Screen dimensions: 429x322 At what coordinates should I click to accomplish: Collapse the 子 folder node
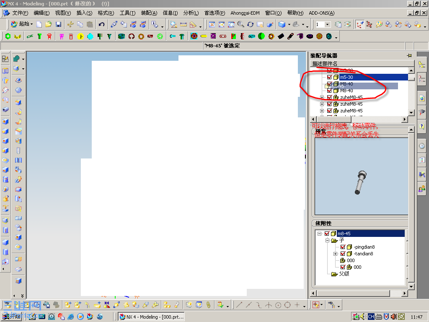(327, 240)
